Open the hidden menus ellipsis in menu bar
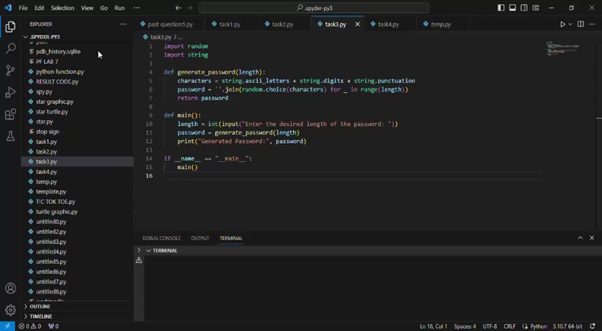 [x=136, y=8]
